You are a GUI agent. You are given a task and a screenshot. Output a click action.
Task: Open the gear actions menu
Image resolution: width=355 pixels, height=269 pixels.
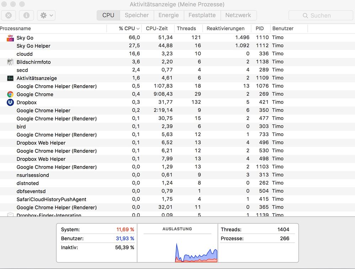[x=46, y=15]
